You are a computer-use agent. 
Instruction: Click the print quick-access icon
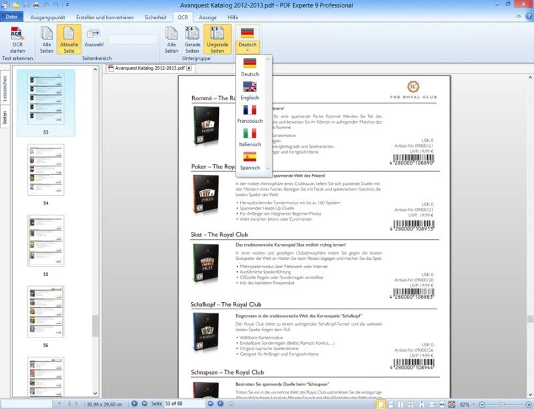(x=36, y=5)
